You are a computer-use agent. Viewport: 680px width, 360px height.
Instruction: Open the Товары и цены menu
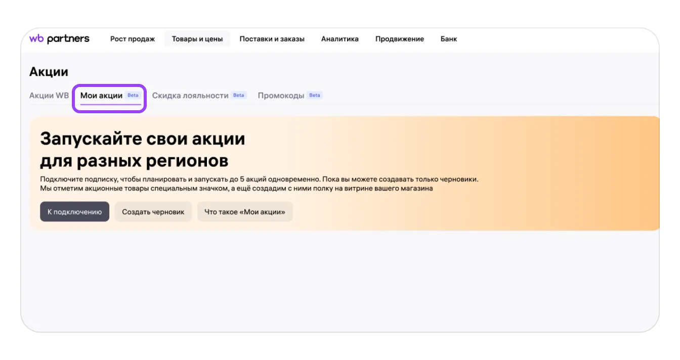[197, 39]
